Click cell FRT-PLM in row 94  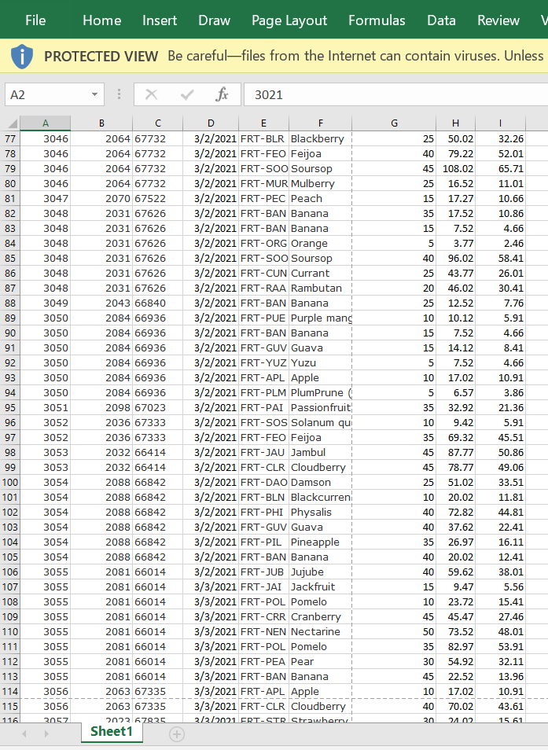point(263,393)
